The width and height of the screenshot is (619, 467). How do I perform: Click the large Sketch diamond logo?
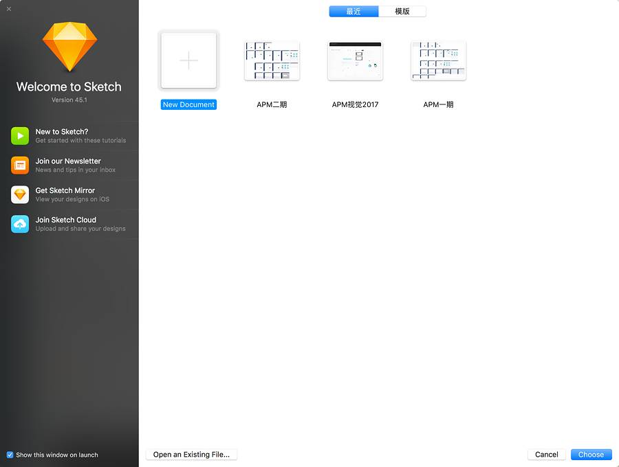point(69,47)
